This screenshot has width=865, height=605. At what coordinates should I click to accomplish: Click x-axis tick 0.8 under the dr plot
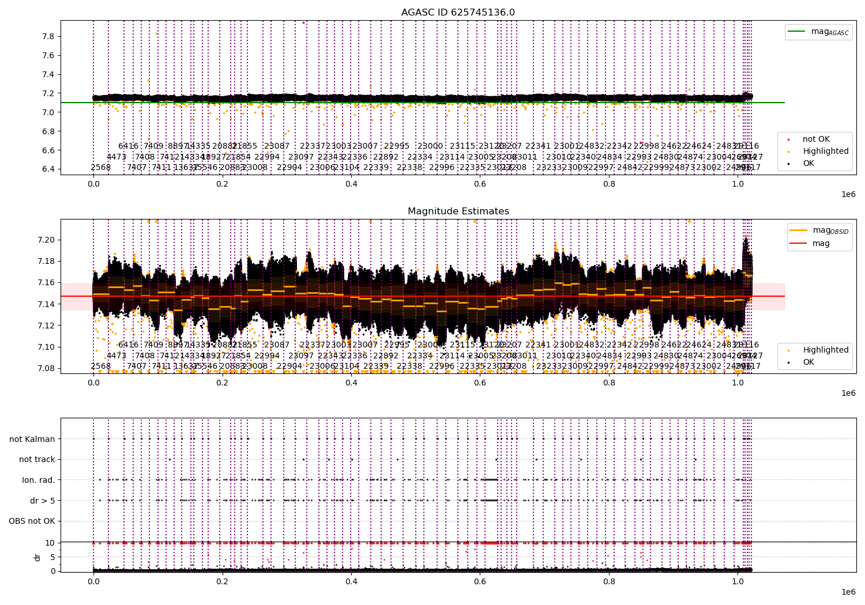(609, 582)
